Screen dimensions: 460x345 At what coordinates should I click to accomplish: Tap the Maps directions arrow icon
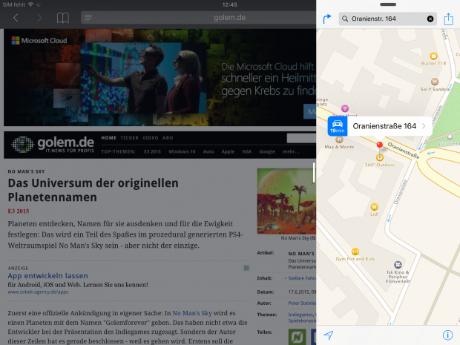(327, 19)
